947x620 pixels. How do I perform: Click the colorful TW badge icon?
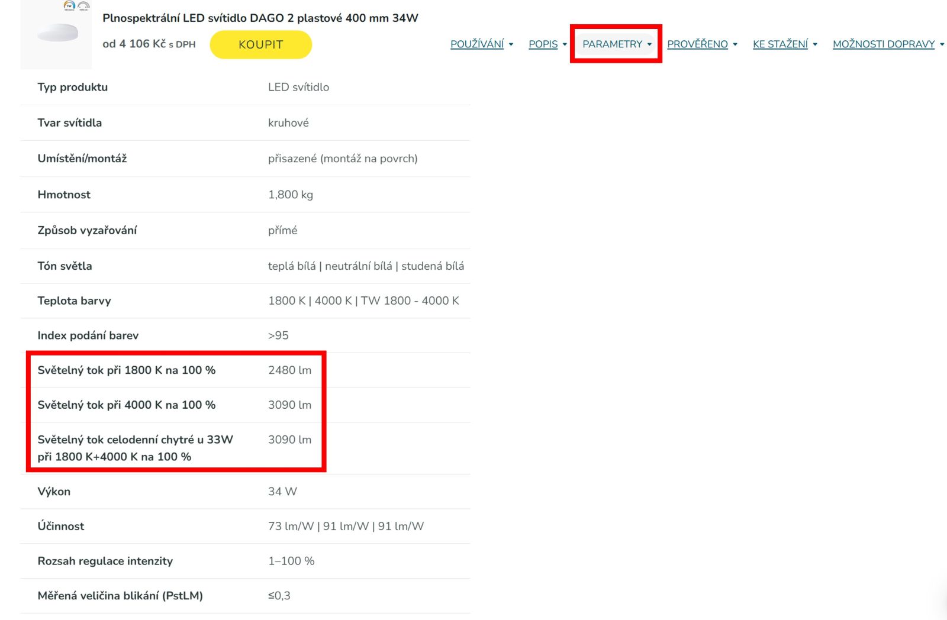coord(69,6)
